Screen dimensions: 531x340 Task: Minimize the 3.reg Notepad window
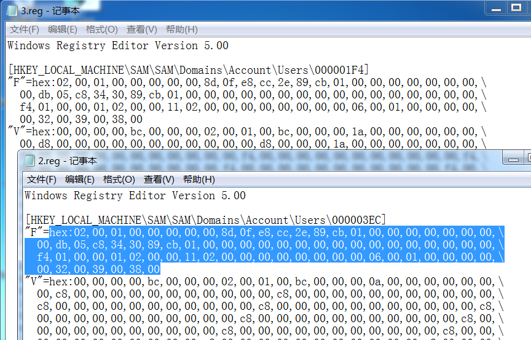[496, 8]
